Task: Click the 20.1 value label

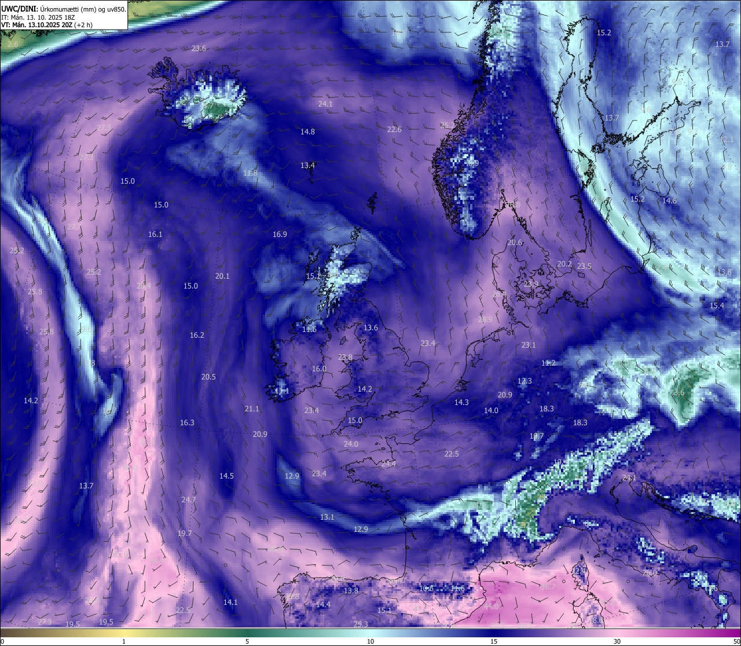Action: pyautogui.click(x=222, y=276)
